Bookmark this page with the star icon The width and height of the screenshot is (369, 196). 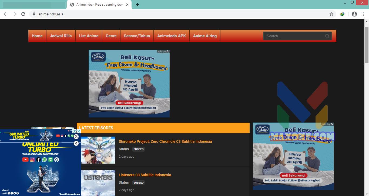(x=331, y=14)
